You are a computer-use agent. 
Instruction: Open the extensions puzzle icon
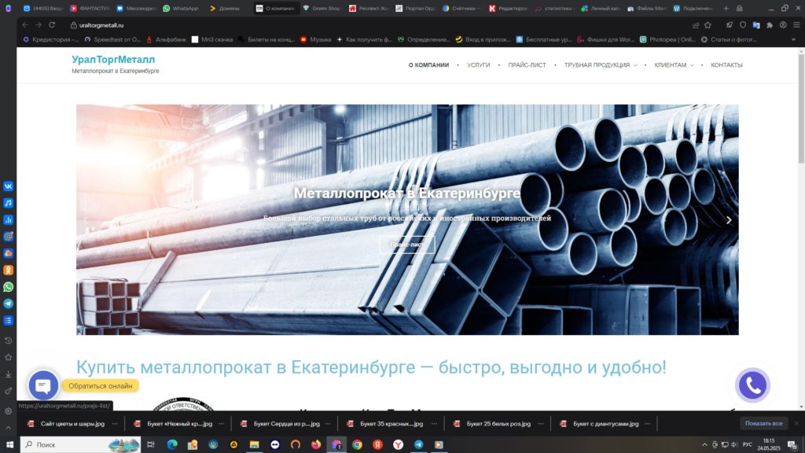(x=770, y=24)
